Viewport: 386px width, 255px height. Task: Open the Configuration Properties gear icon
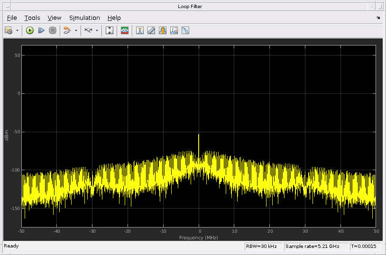(x=9, y=30)
